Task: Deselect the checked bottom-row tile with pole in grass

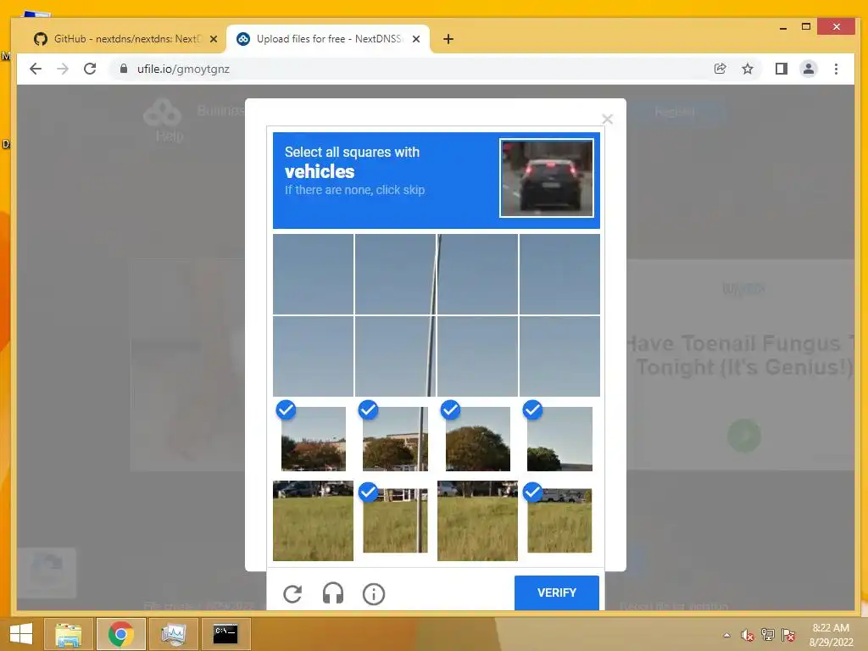Action: coord(395,521)
